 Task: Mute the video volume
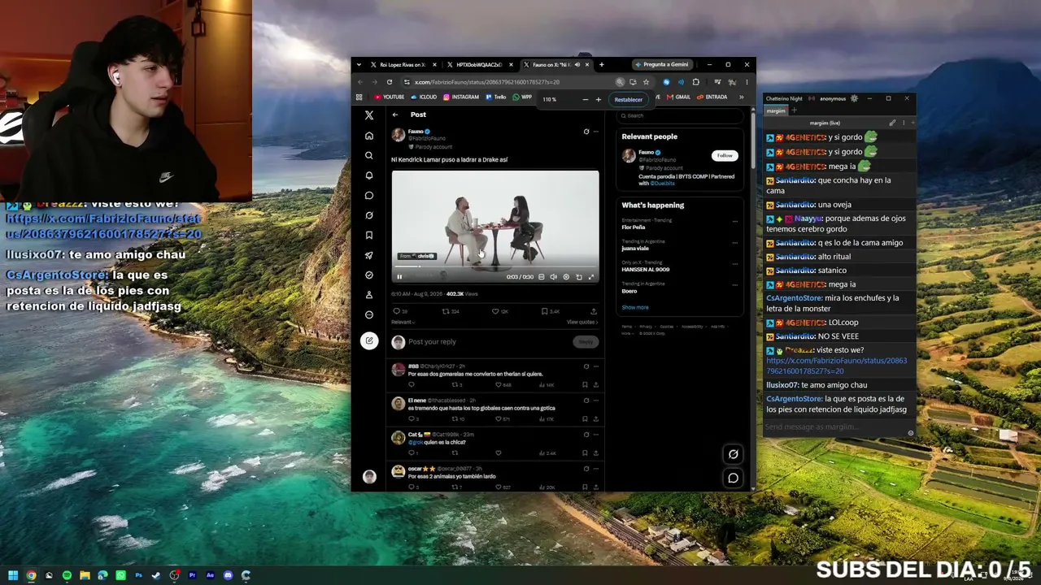(x=553, y=277)
